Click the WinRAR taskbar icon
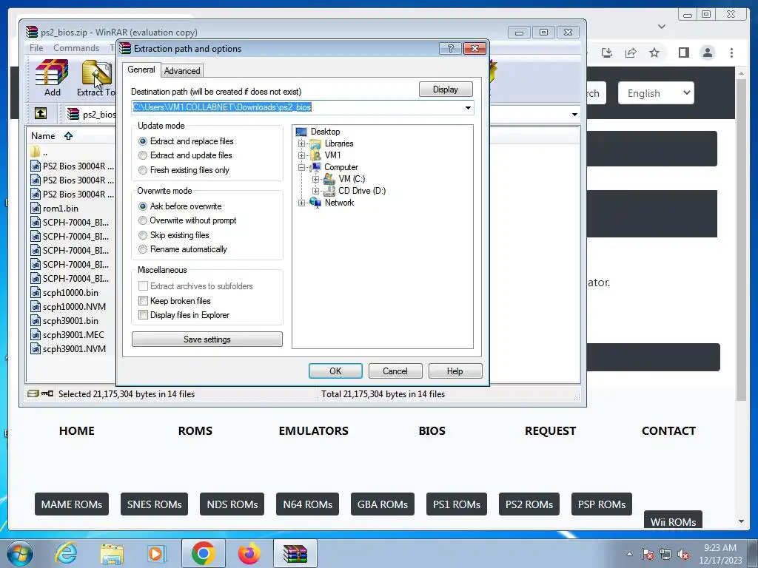This screenshot has height=568, width=758. (295, 553)
